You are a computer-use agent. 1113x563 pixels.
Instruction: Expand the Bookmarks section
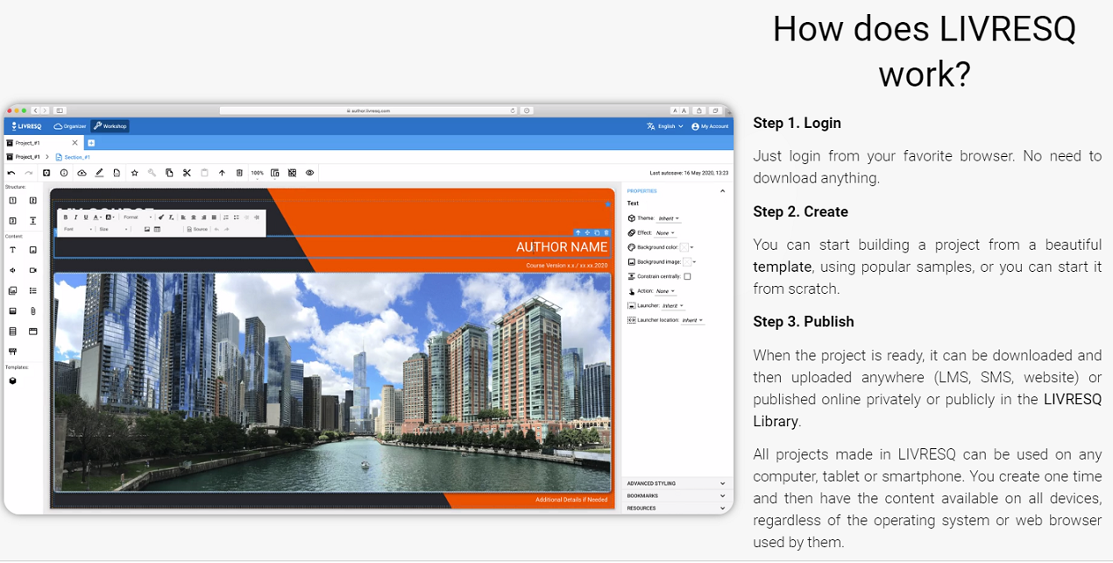676,495
